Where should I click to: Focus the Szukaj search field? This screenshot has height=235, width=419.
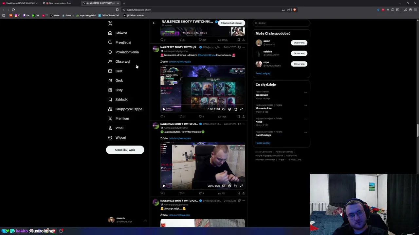281,23
